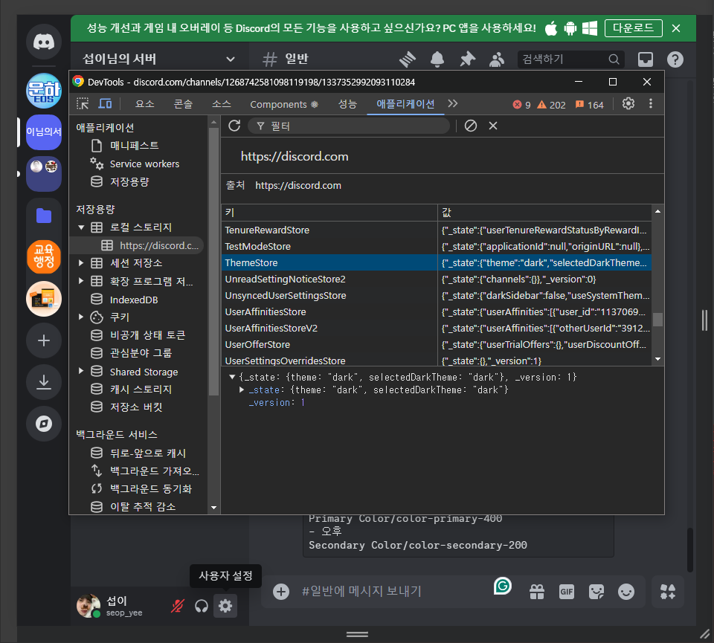
Task: Click the 검색하기 search box
Action: click(571, 59)
